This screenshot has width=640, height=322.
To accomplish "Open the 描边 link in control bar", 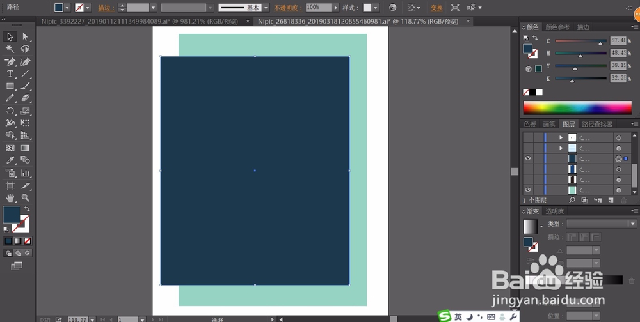I will (106, 8).
